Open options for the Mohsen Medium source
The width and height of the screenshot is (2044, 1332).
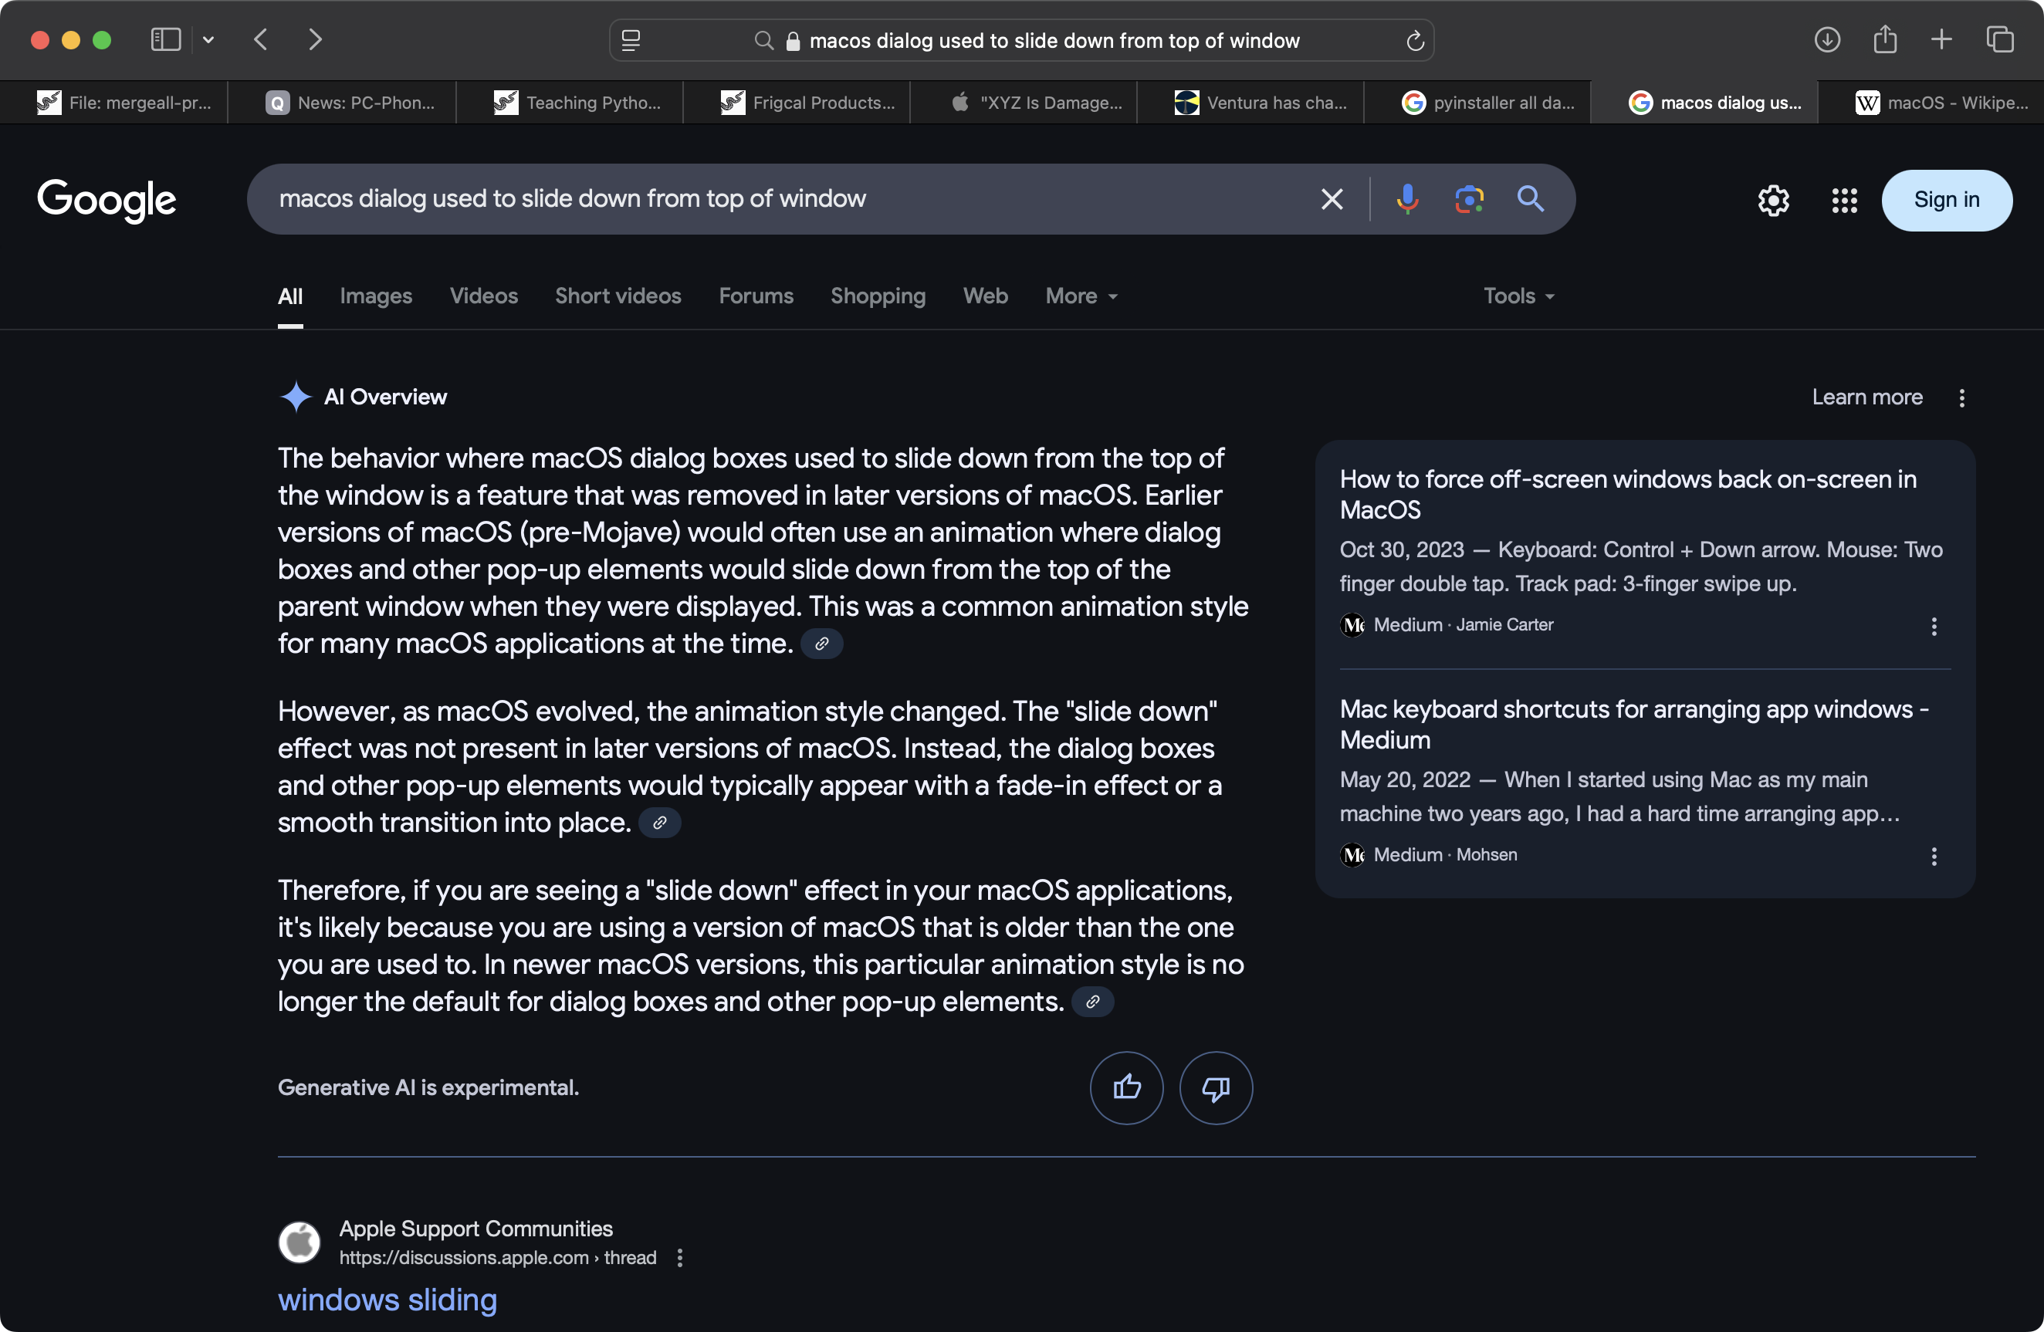point(1933,856)
